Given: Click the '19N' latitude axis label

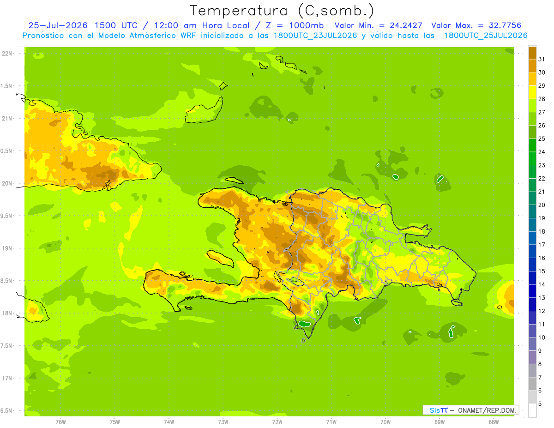Looking at the screenshot, I should tap(7, 248).
